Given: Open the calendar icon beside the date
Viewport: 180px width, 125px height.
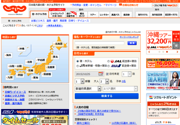Looking at the screenshot, I should tap(101, 74).
